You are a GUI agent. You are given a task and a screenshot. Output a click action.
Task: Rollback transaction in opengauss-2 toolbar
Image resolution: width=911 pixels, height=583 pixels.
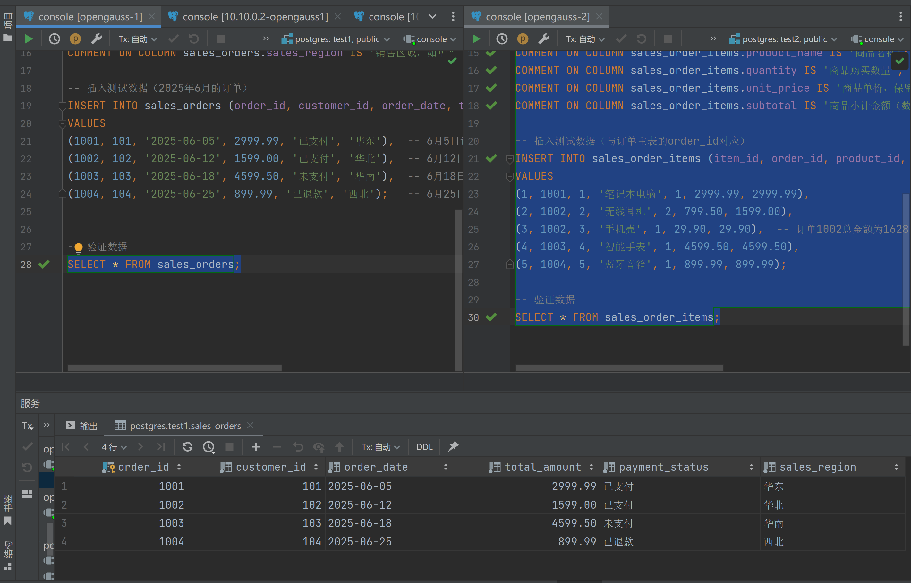coord(642,38)
